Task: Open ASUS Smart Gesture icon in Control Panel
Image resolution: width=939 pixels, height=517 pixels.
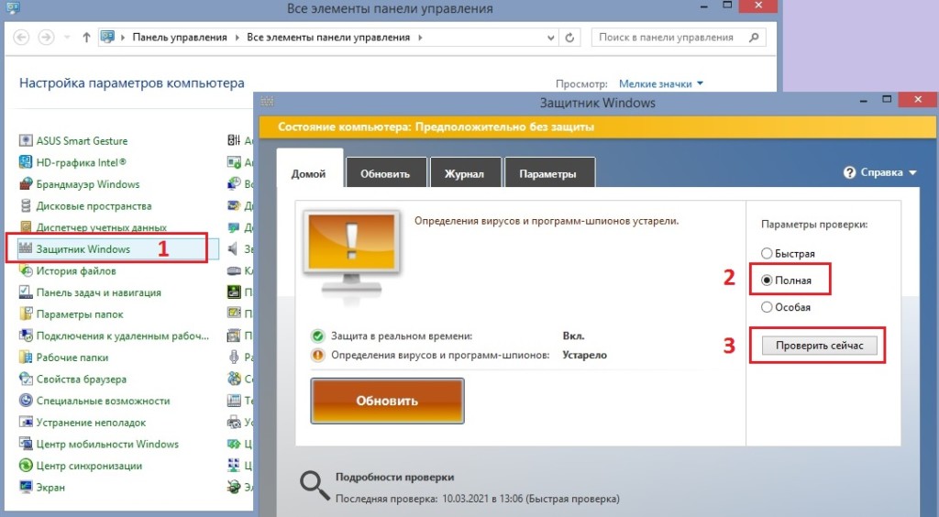Action: tap(26, 140)
